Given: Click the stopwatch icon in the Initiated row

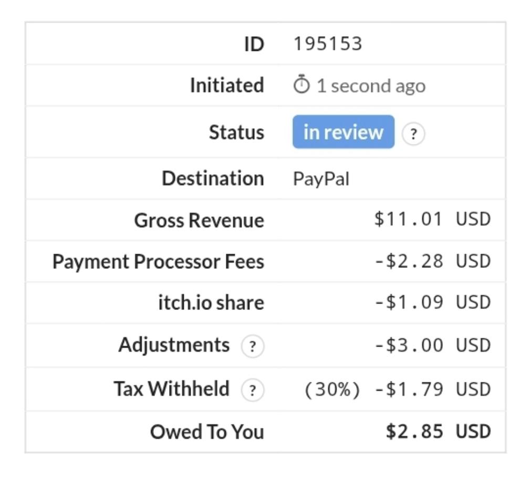Looking at the screenshot, I should (x=302, y=85).
